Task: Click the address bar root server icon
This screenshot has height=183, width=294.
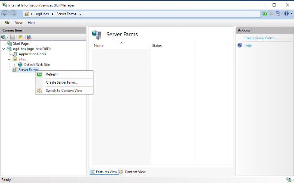Action: 27,14
